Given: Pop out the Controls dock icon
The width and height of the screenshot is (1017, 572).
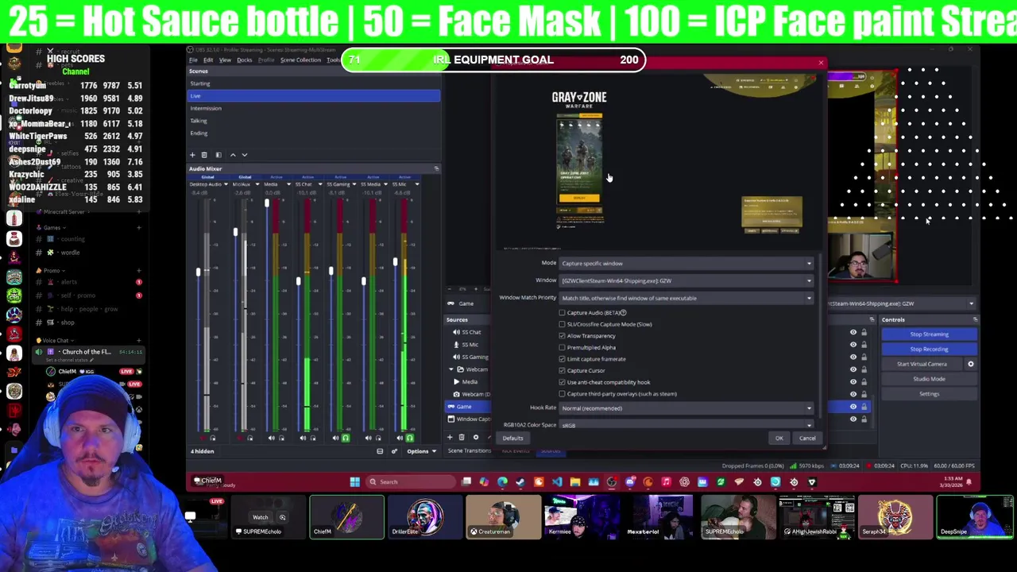Looking at the screenshot, I should point(974,319).
